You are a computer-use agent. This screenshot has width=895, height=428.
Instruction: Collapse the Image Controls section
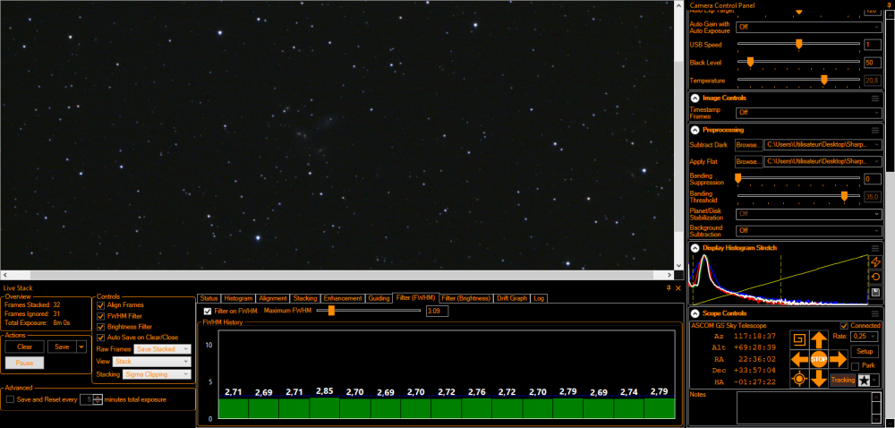[x=695, y=98]
